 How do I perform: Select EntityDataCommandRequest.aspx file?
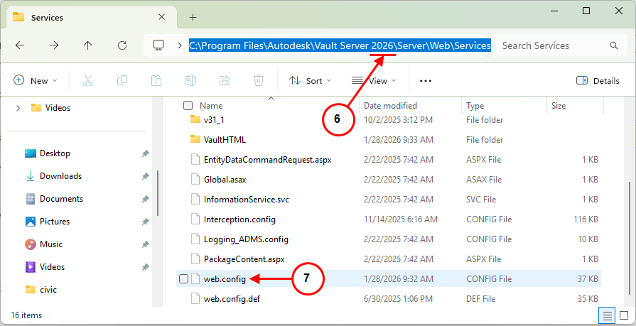268,159
